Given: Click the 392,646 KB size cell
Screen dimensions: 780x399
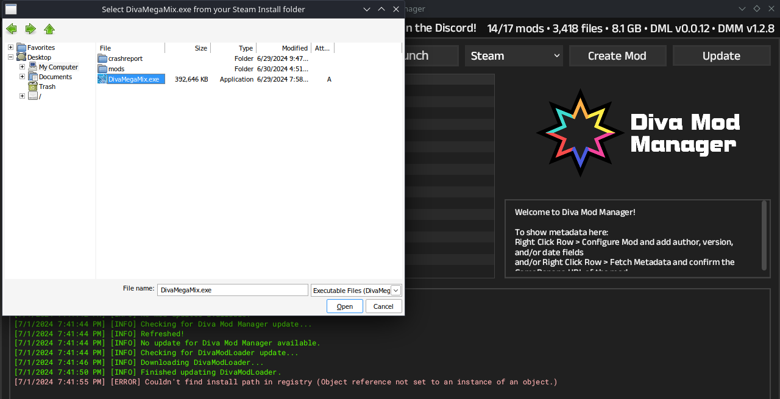Looking at the screenshot, I should pos(191,79).
